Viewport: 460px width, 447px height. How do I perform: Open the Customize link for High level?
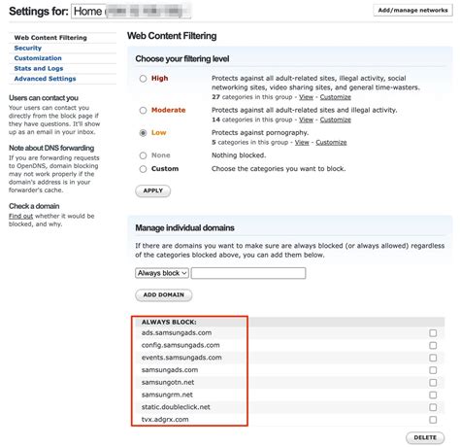pos(336,97)
